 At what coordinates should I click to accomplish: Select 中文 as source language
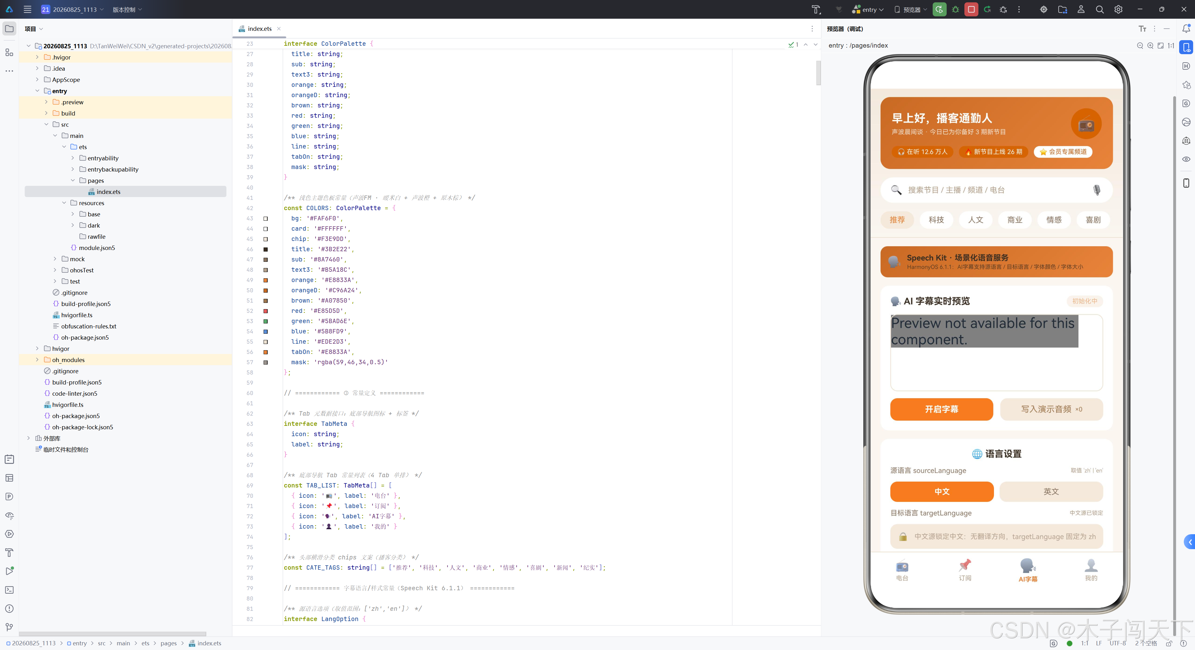click(x=942, y=491)
